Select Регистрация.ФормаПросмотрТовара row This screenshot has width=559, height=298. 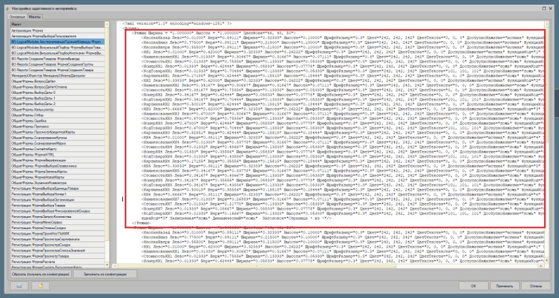57,256
